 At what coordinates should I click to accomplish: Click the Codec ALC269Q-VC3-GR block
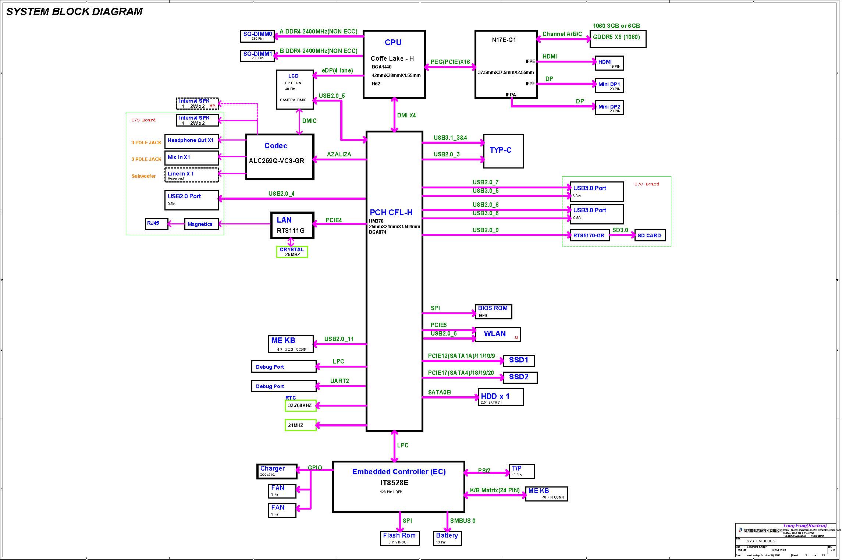pyautogui.click(x=280, y=156)
